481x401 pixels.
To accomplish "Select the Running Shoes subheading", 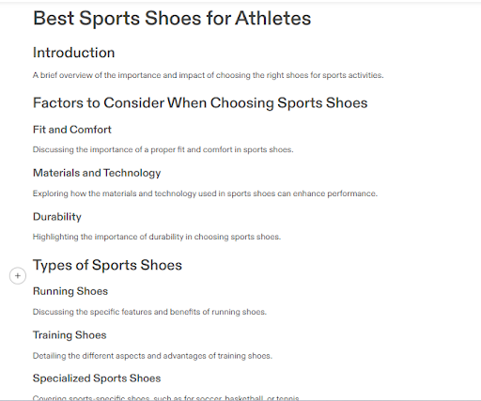I will tap(70, 291).
